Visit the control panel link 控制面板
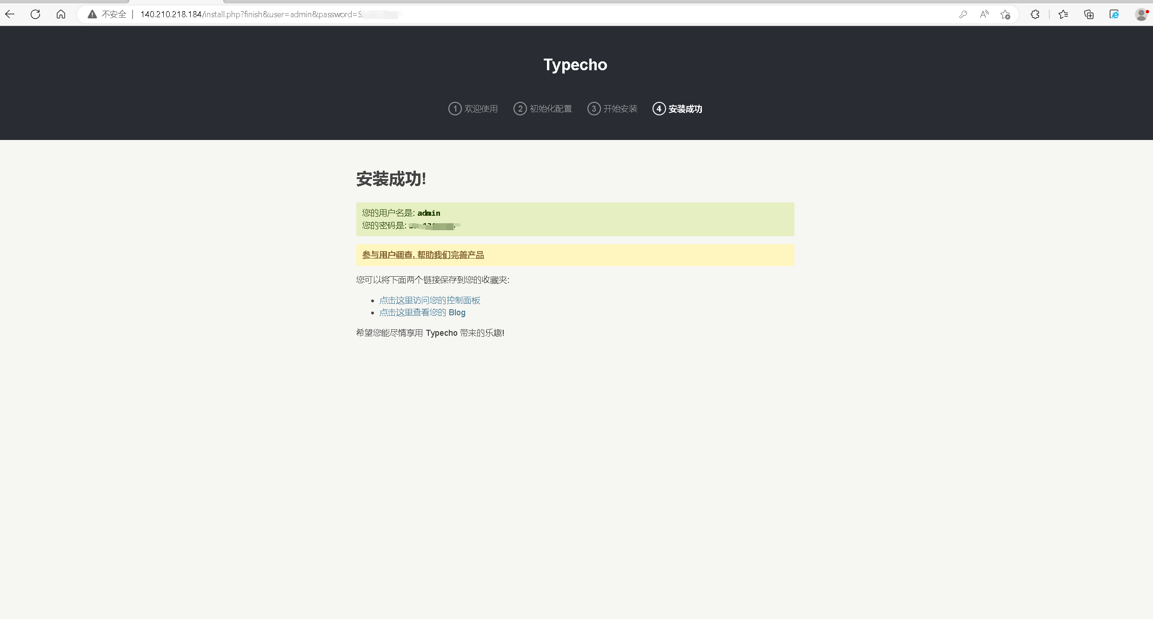The image size is (1153, 619). [429, 300]
